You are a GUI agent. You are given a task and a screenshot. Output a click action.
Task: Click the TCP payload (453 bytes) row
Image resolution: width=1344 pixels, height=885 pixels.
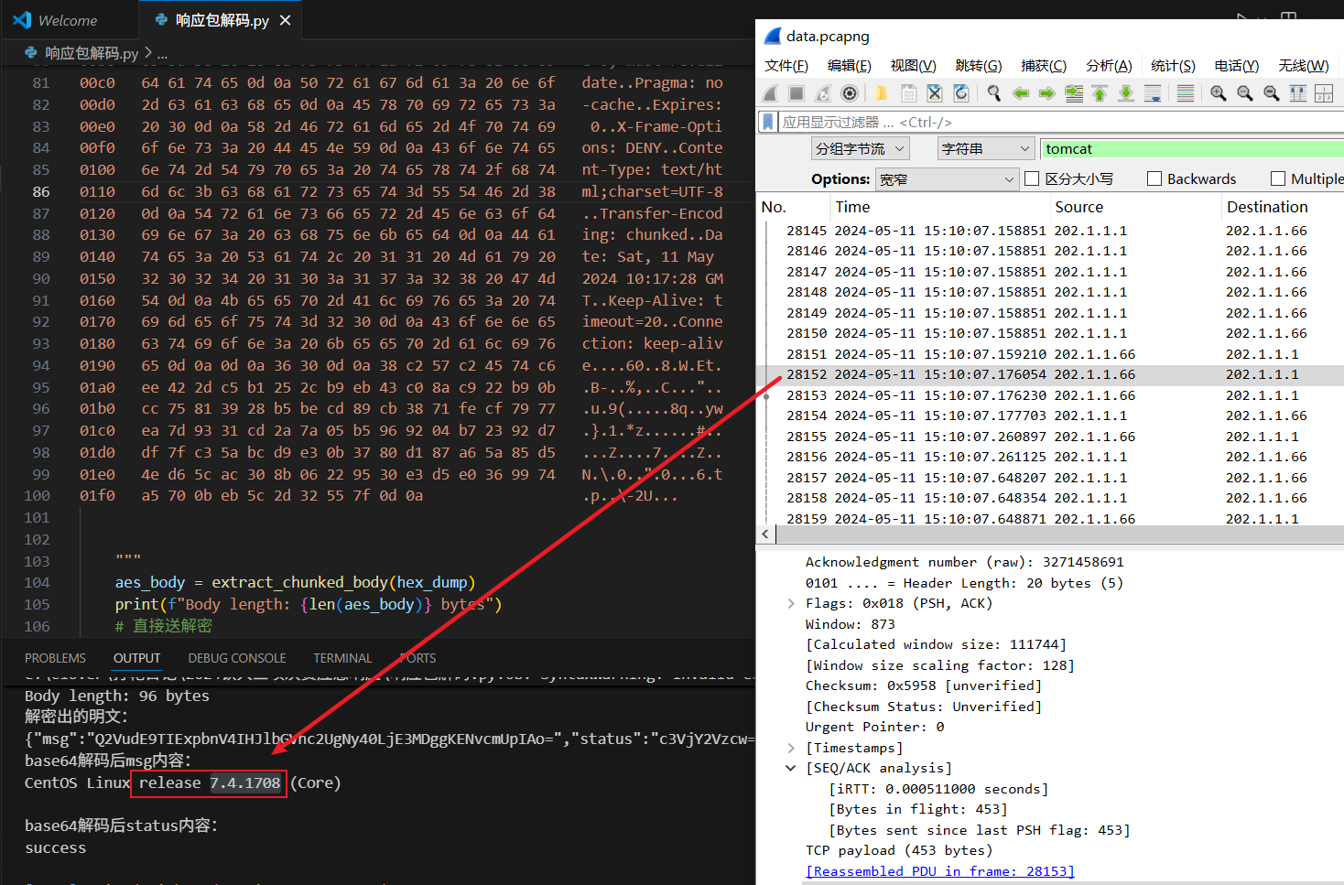coord(899,850)
